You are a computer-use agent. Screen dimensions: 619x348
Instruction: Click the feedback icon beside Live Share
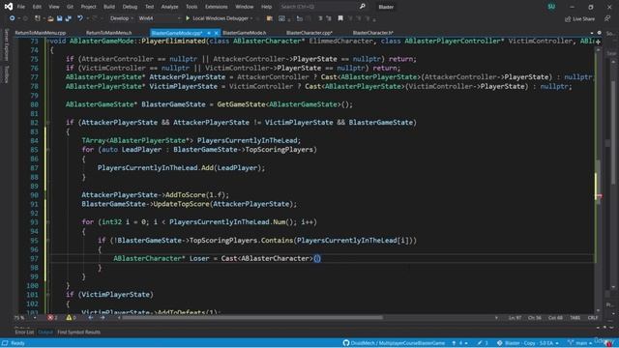[607, 18]
